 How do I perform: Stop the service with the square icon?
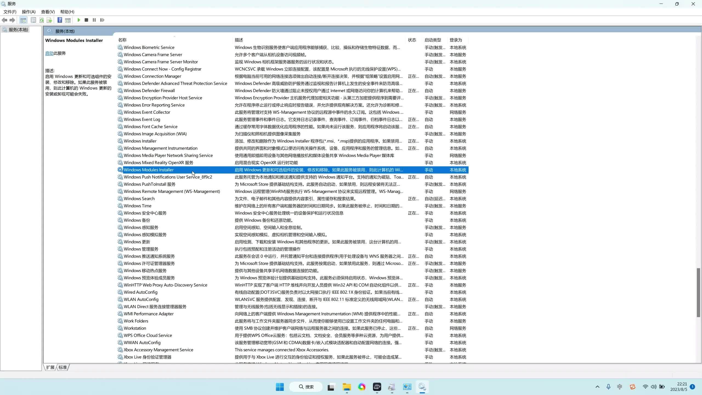point(86,20)
